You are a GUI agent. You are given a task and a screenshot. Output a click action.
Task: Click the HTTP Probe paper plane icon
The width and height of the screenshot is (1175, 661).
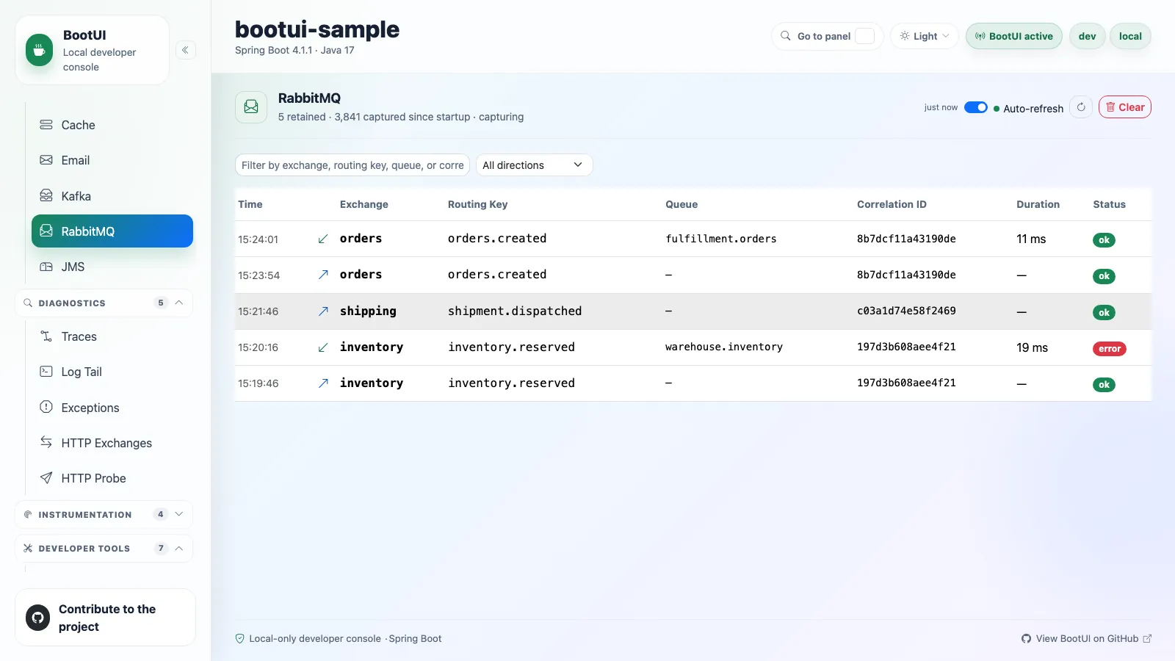tap(46, 478)
